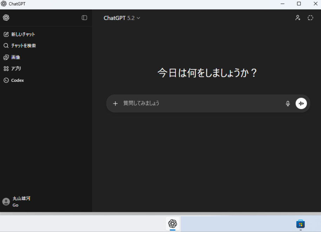Collapse the sidebar with the panel toggle icon

tap(84, 18)
